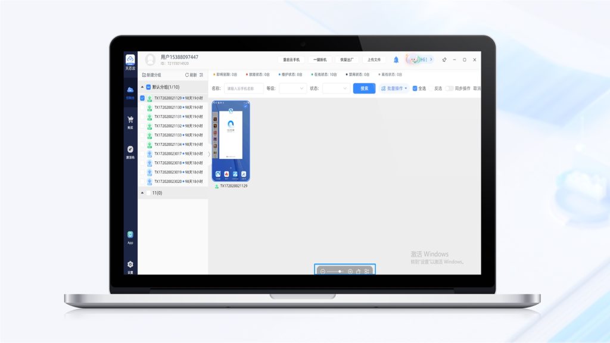Open the 等级 level dropdown
This screenshot has width=610, height=343.
pyautogui.click(x=292, y=88)
